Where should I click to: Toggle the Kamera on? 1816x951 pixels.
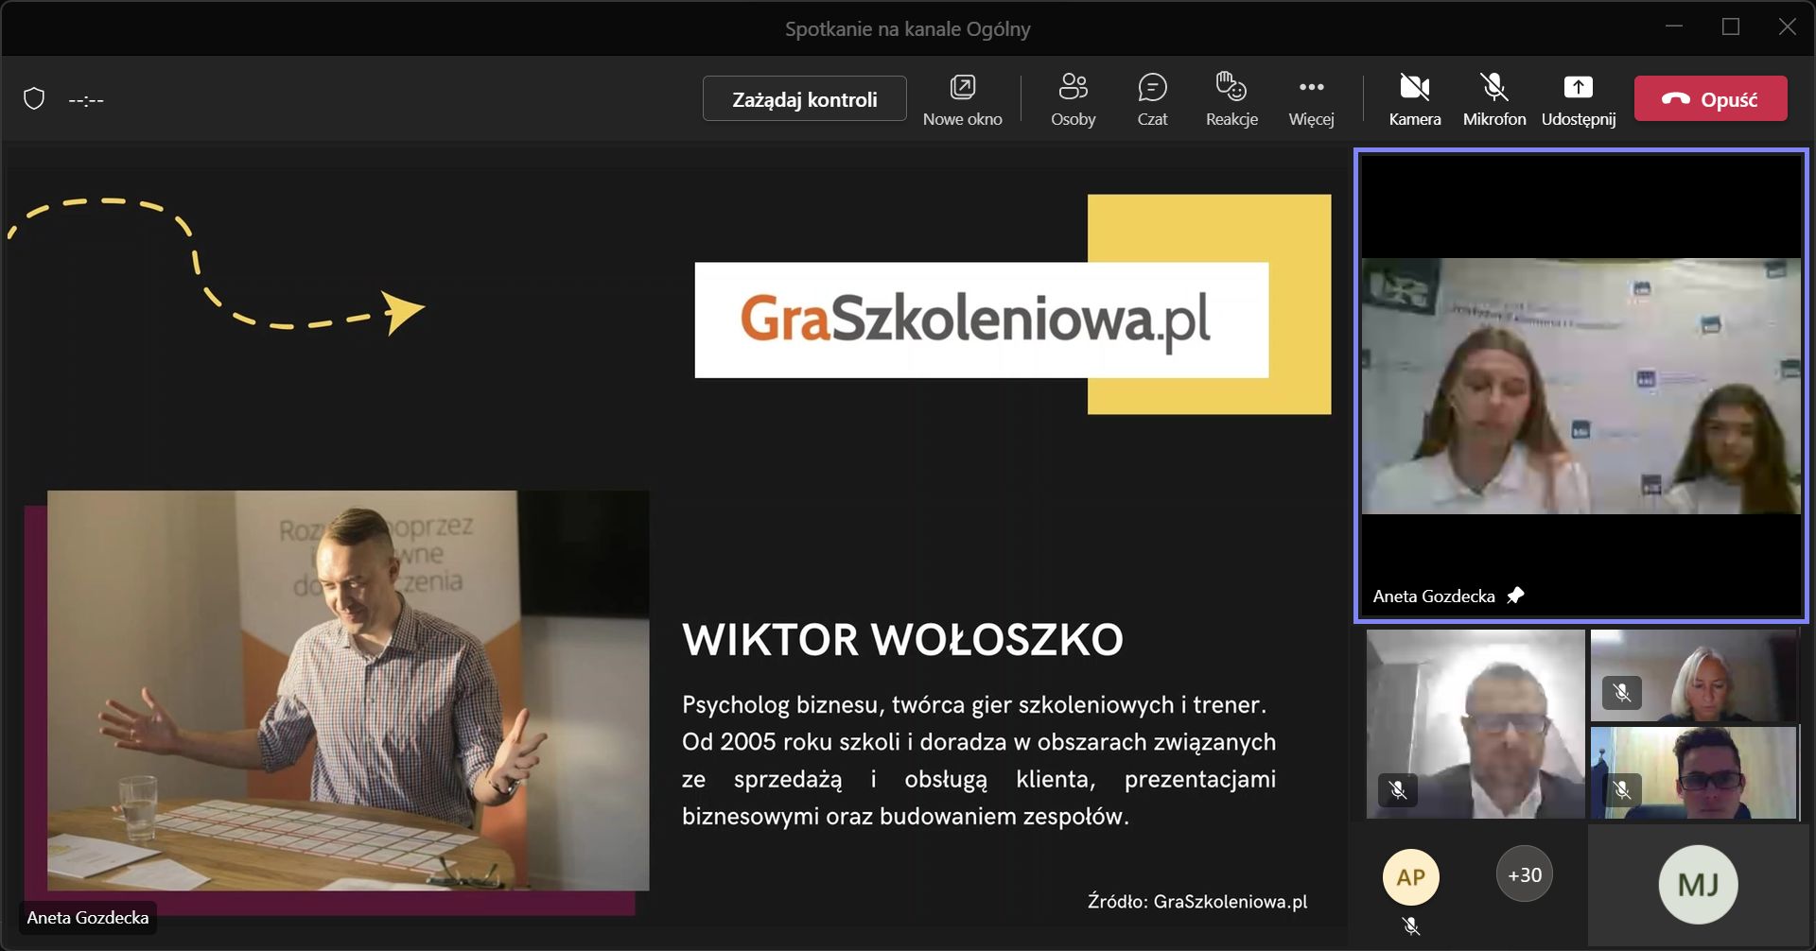pos(1414,99)
